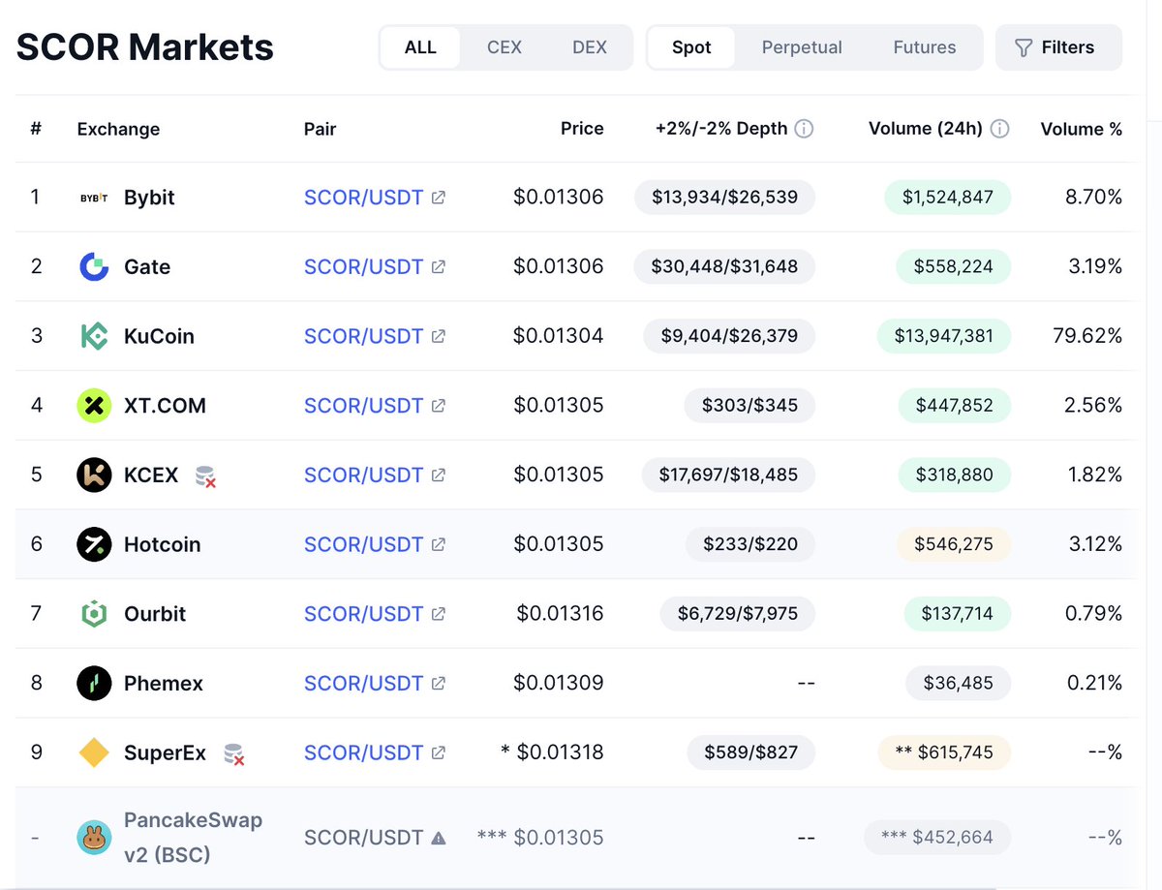Click the $13,934/$26,539 depth value

coord(724,198)
